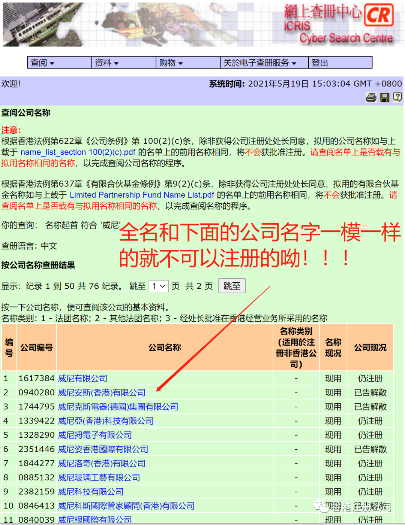Click the CR Cyber Search Centre logo
Viewport: 405px width, 525px height.
click(x=380, y=16)
